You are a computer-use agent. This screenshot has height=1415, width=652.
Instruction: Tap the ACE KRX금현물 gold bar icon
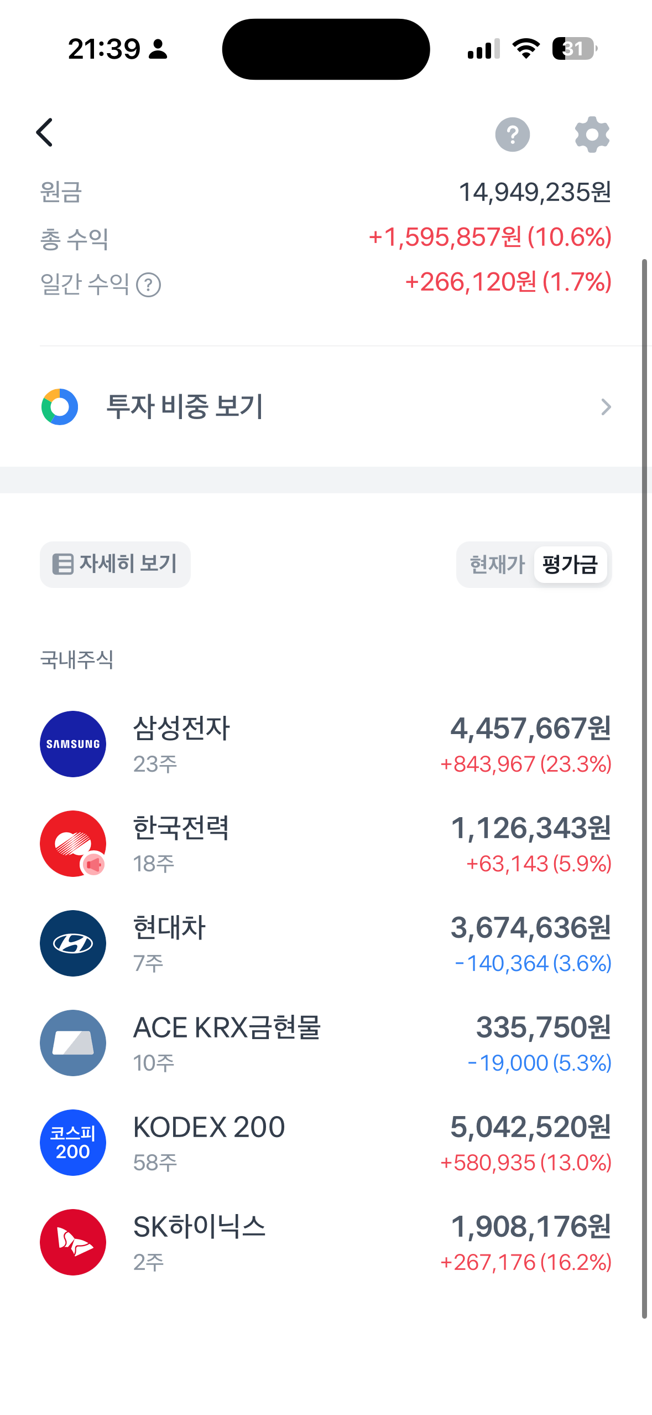point(73,1043)
